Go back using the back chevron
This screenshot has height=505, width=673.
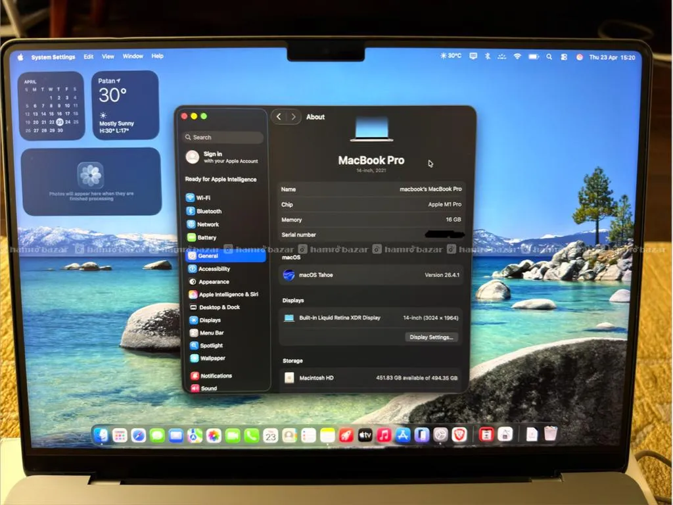coord(279,116)
